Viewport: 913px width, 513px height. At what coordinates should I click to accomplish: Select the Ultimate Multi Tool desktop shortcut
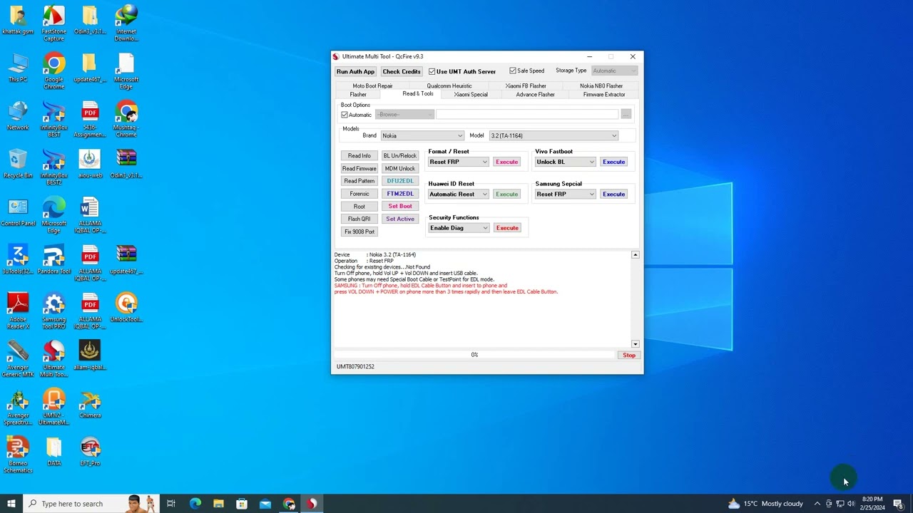[x=53, y=358]
